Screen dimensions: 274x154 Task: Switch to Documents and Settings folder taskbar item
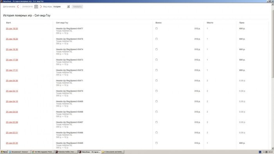(x=113, y=152)
